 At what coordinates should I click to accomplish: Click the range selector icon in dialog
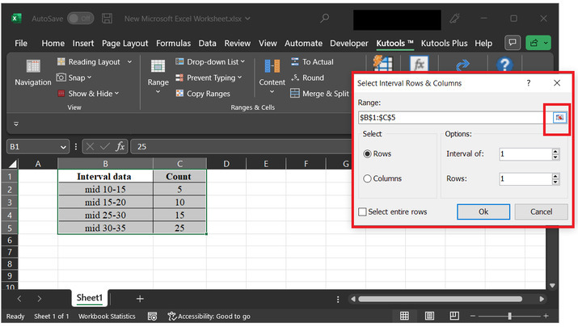tap(559, 117)
